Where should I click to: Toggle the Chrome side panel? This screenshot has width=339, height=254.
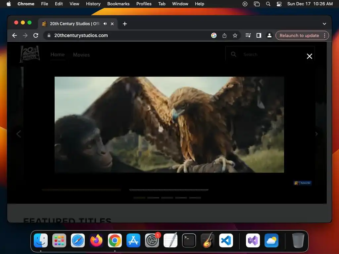tap(259, 35)
